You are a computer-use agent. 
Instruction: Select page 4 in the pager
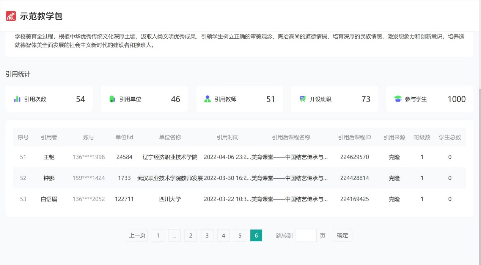coord(223,235)
